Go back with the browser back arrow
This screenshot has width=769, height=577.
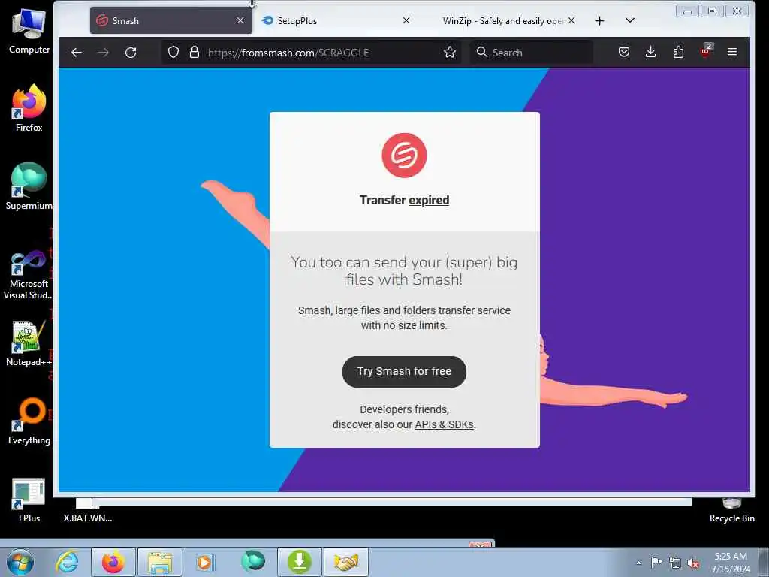point(77,53)
